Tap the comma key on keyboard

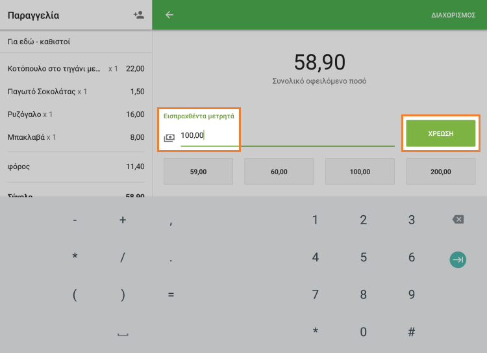171,221
